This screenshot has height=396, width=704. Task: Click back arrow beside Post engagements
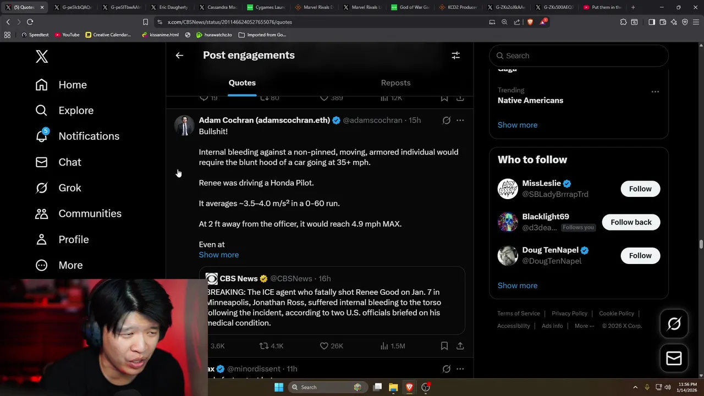pos(179,56)
